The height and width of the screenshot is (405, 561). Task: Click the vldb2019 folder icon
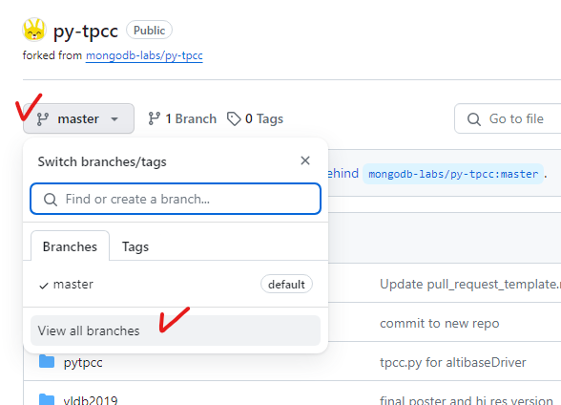[47, 399]
